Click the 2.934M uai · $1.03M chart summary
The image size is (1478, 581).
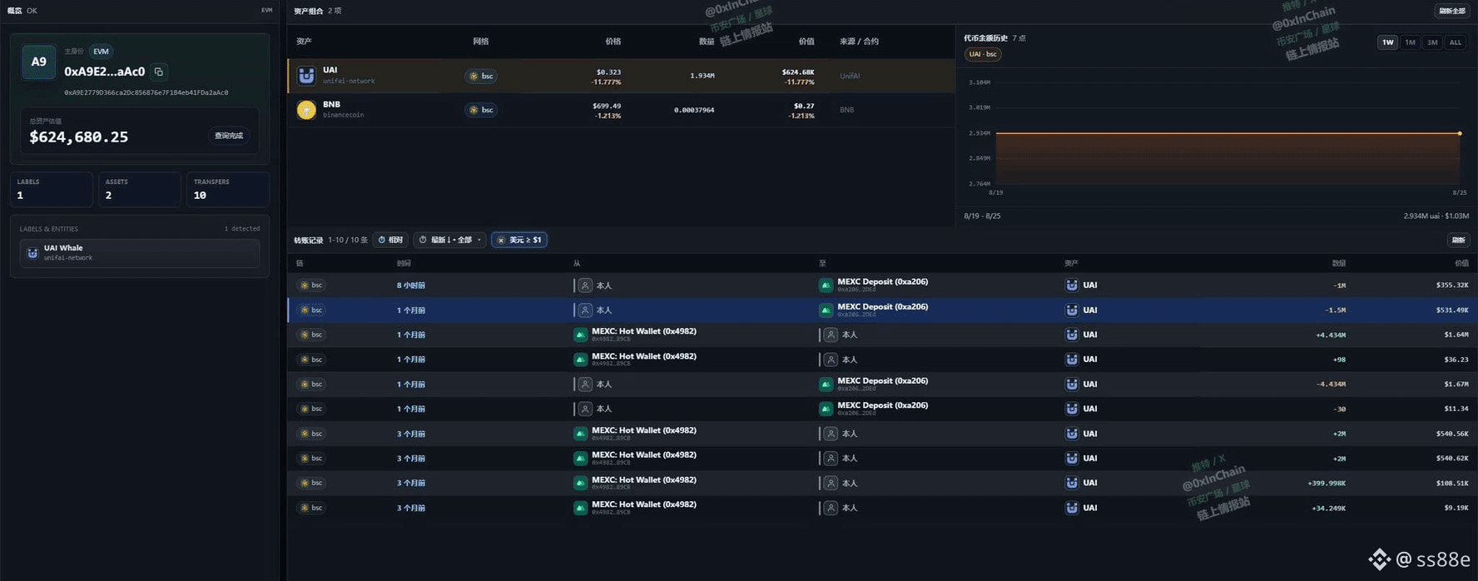1436,216
